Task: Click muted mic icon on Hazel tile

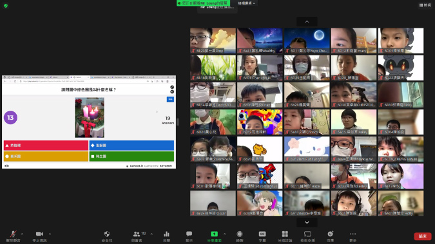Action: [x=287, y=186]
